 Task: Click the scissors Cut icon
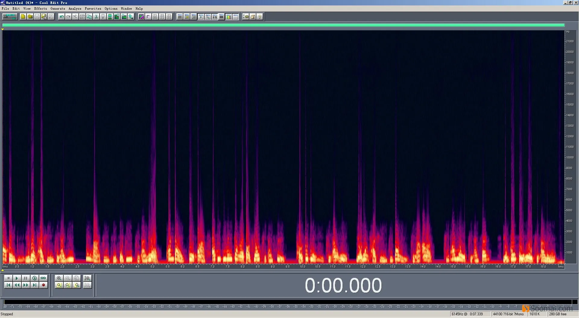click(x=96, y=17)
